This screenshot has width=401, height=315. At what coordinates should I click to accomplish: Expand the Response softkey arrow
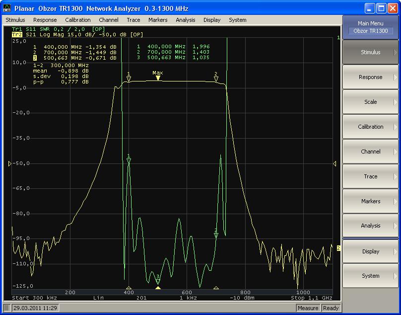(x=396, y=77)
